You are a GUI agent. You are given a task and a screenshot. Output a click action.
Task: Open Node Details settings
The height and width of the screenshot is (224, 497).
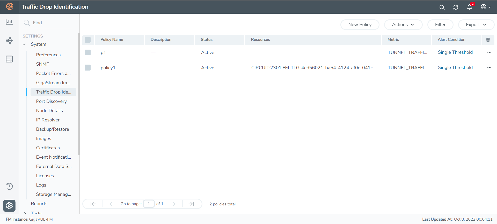point(49,111)
